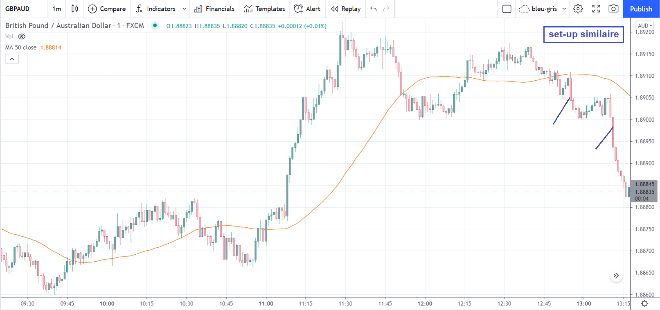The image size is (660, 310).
Task: Click the high value H1.88835
Action: (x=207, y=26)
